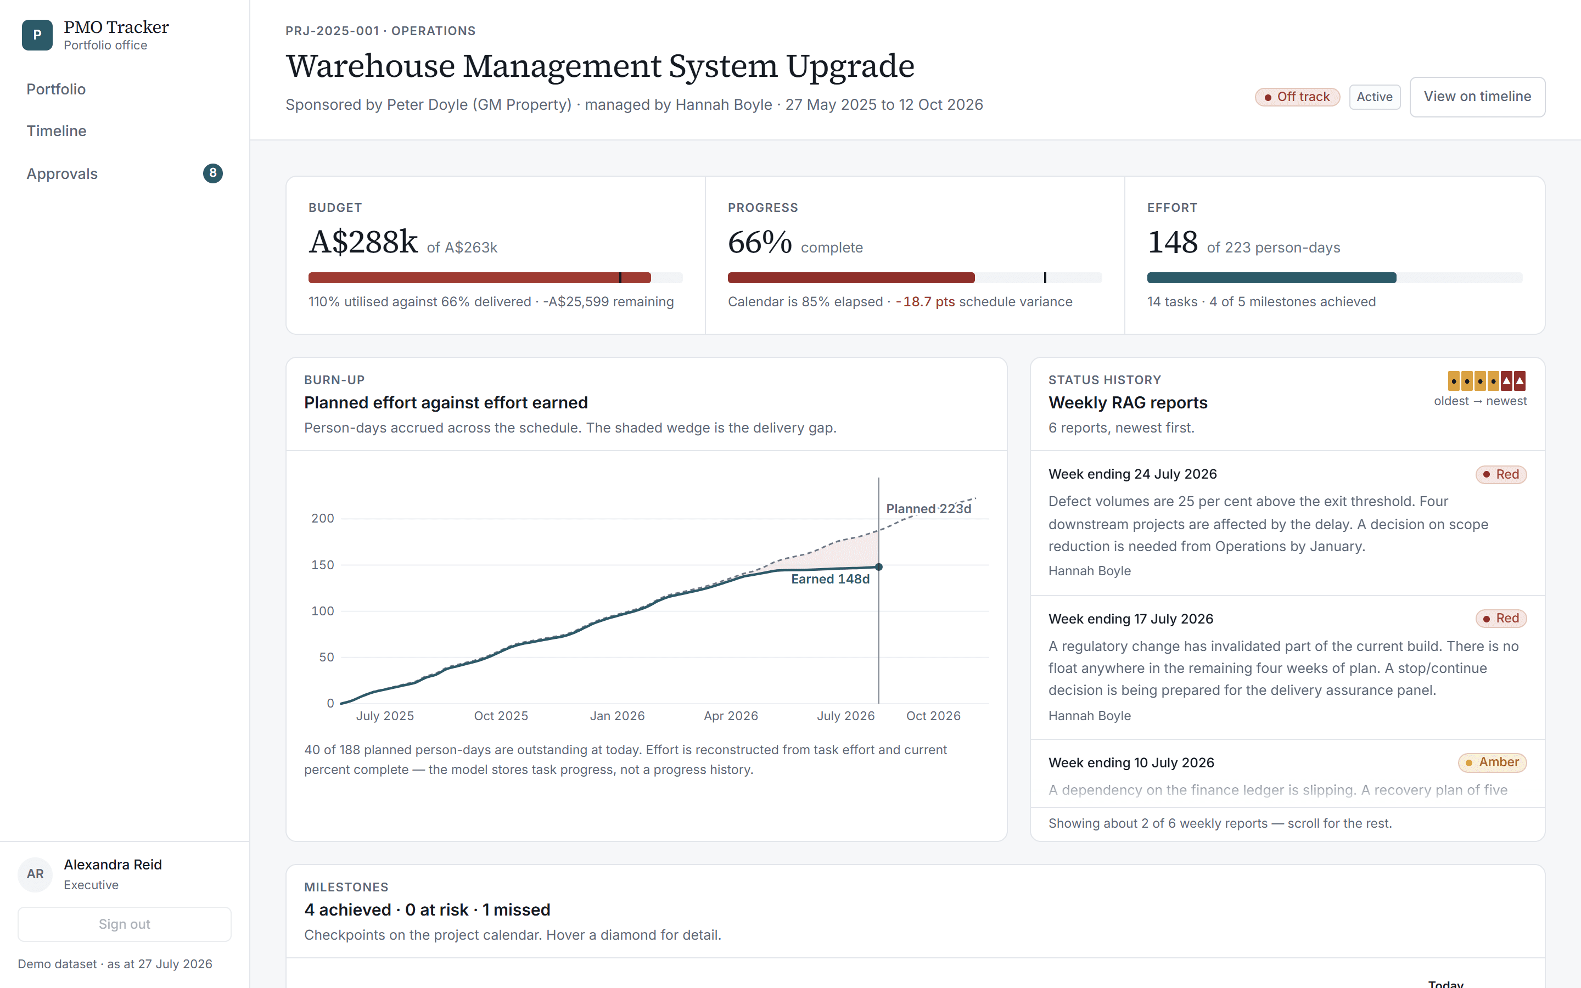The height and width of the screenshot is (988, 1581).
Task: Click the 66% progress figure
Action: (760, 242)
